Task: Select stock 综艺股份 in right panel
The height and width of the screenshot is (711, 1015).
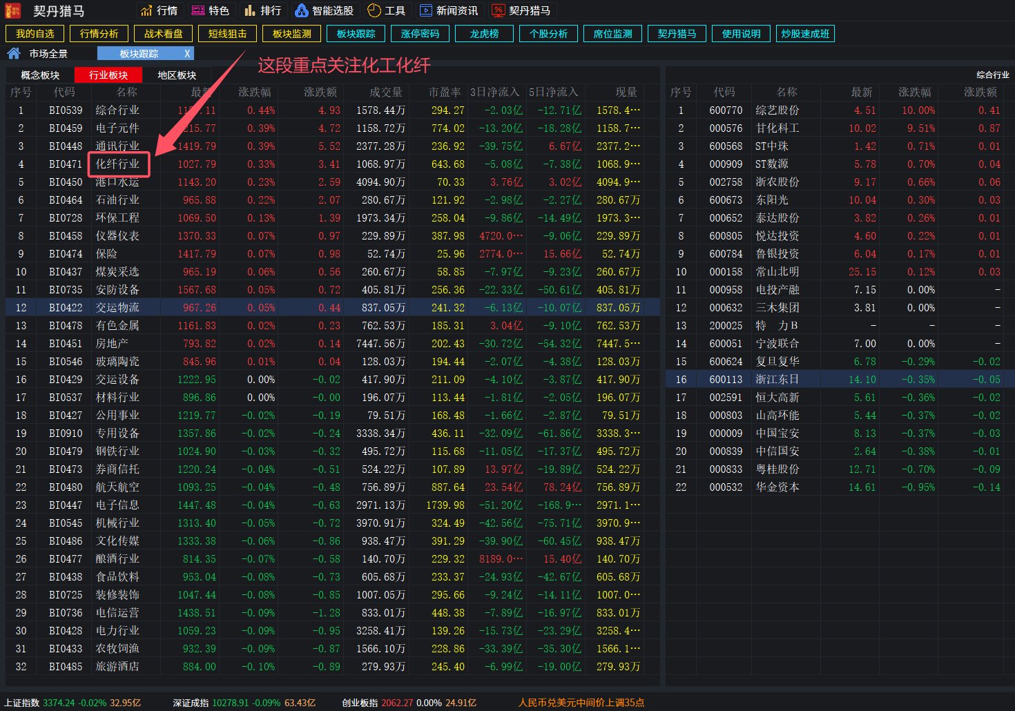Action: [x=777, y=110]
